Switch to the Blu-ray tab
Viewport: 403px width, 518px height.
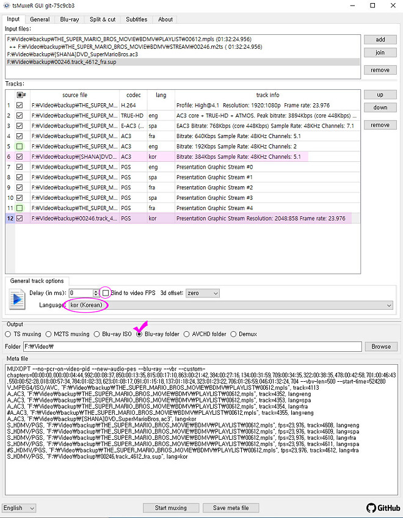[x=70, y=20]
